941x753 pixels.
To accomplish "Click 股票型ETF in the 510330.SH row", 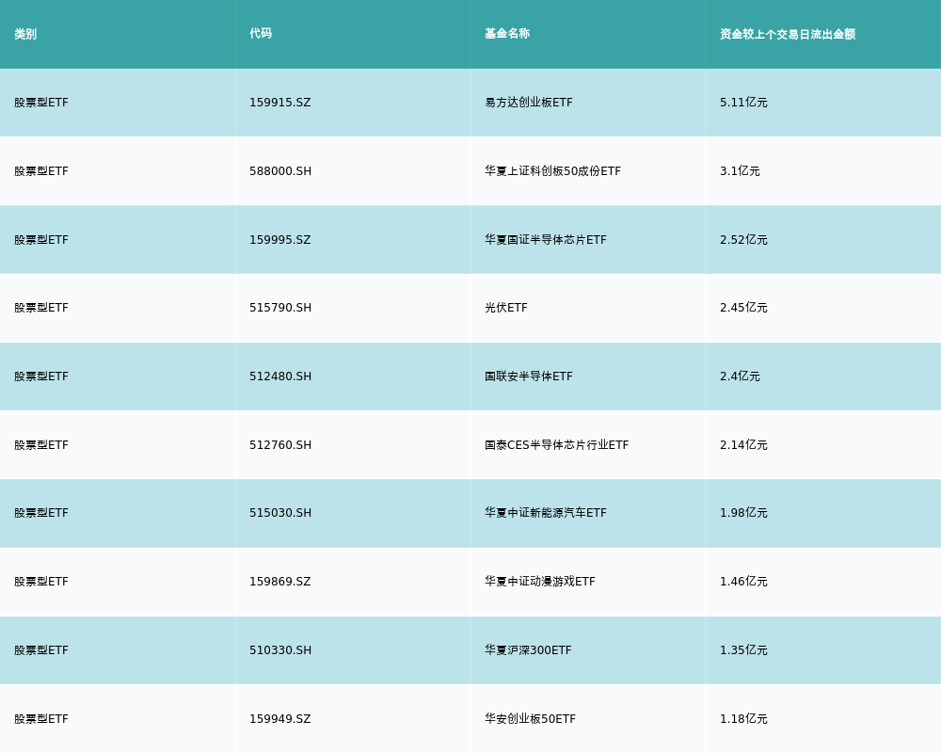I will (41, 650).
